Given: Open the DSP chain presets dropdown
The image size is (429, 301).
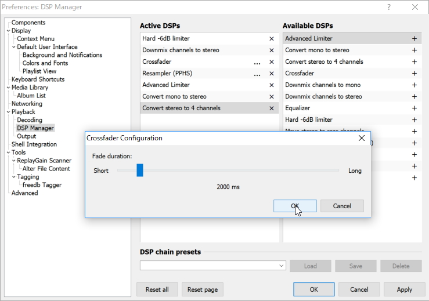Looking at the screenshot, I should click(x=282, y=266).
